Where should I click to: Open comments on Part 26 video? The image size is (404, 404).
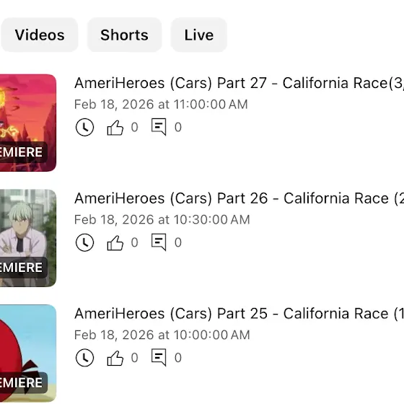pyautogui.click(x=159, y=242)
